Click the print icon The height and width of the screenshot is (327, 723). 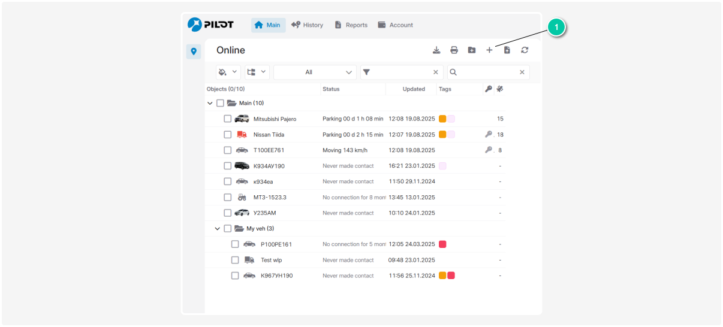454,50
